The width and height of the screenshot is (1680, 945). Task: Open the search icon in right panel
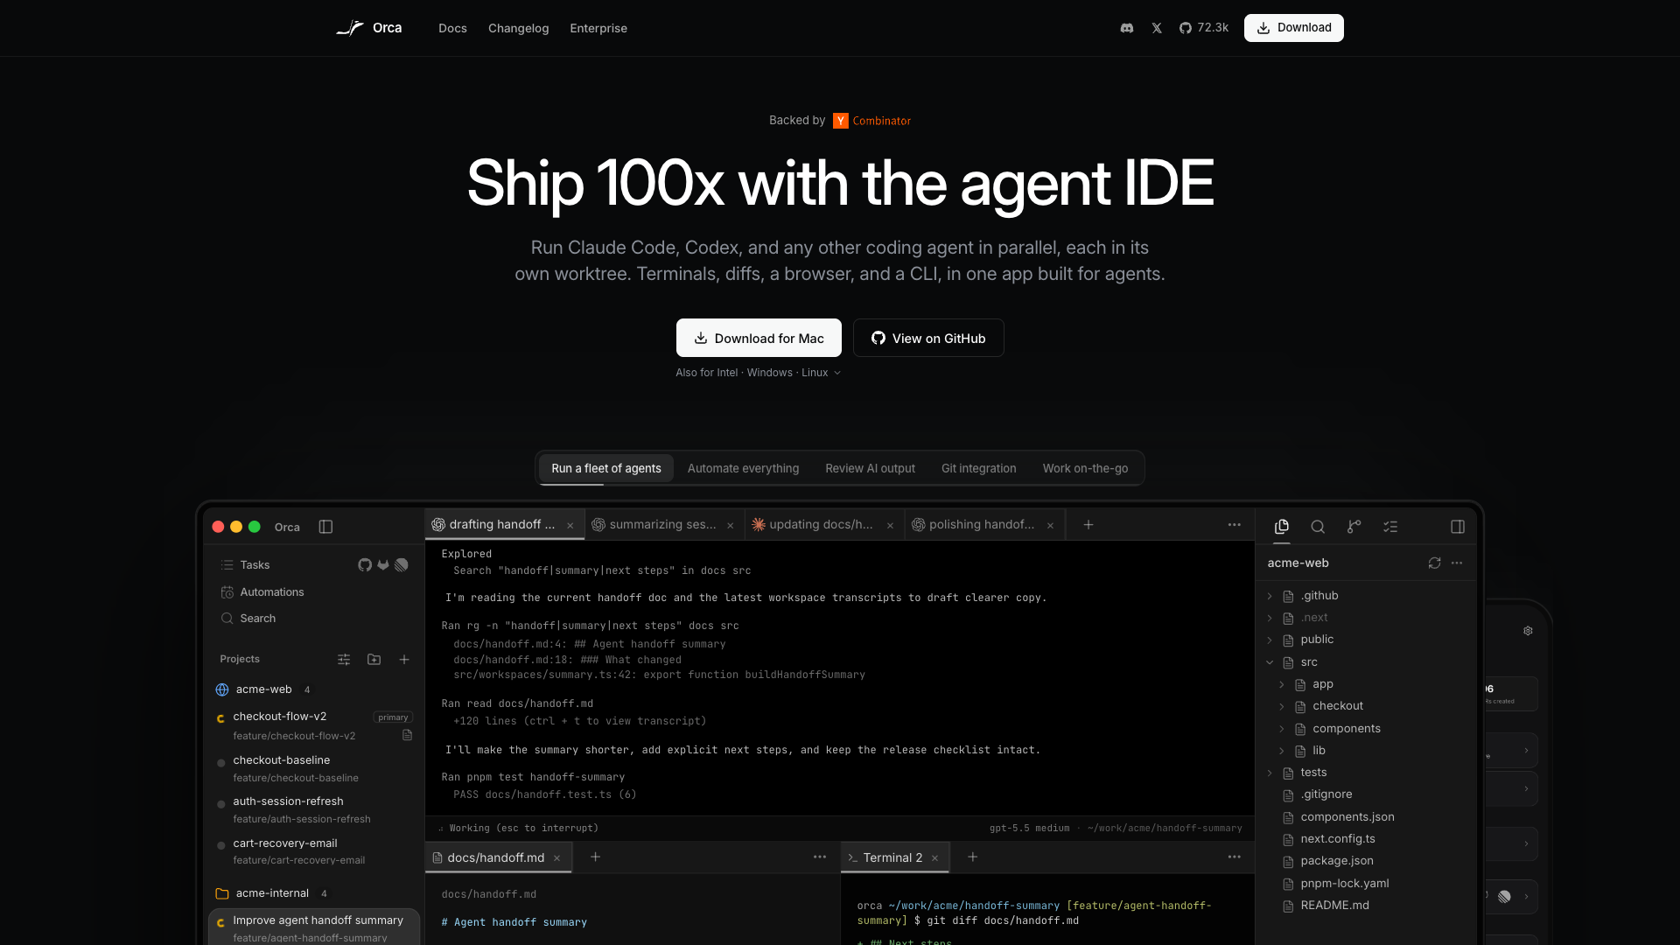(x=1318, y=527)
